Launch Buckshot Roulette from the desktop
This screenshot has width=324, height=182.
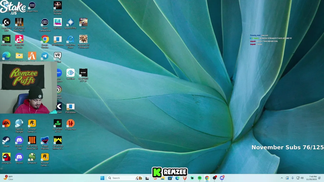click(57, 8)
